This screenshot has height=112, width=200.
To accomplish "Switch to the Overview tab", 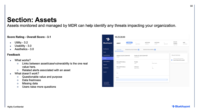I will 119,50.
